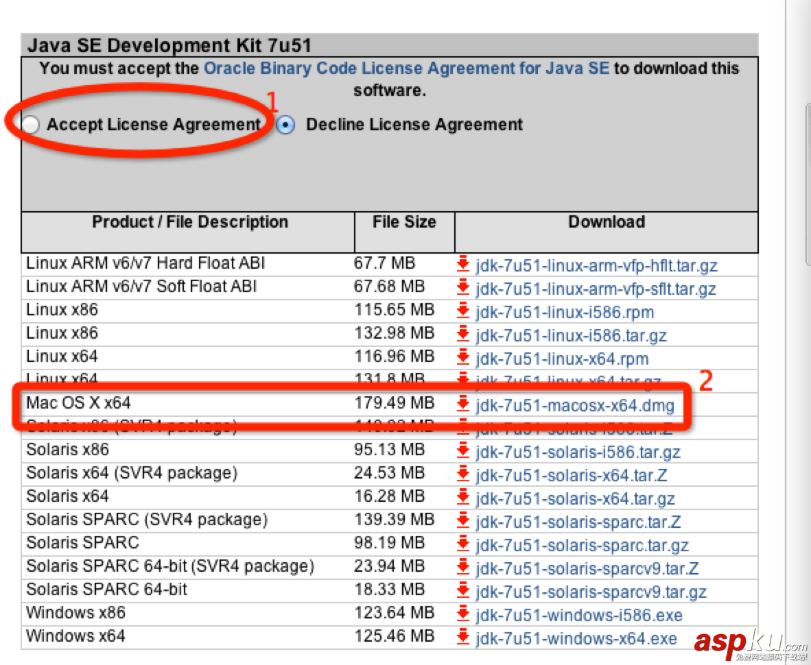Select Accept License Agreement radio button

point(31,125)
